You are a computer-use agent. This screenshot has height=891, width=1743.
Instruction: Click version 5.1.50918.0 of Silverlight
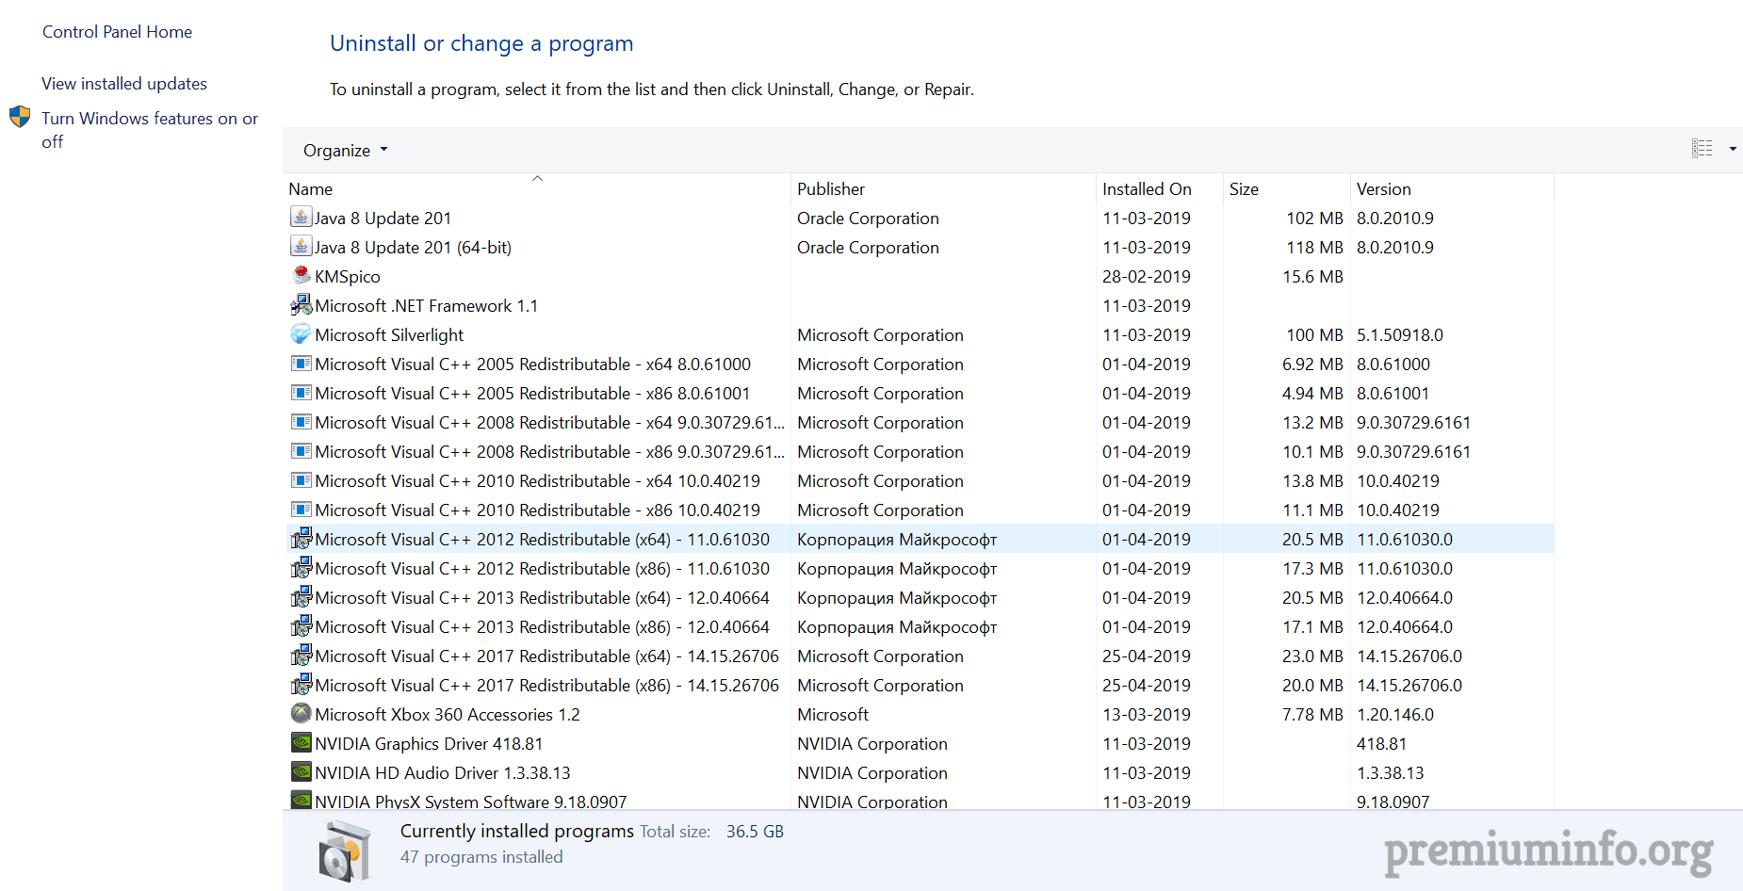[1400, 335]
